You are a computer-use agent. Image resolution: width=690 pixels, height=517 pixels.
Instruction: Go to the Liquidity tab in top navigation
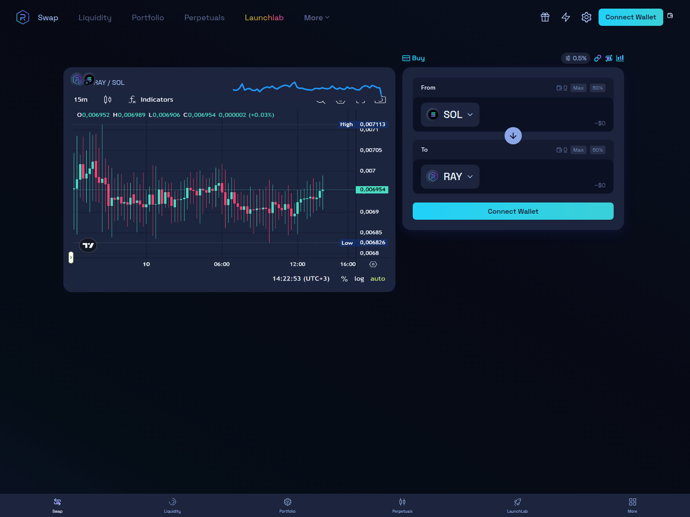point(95,18)
